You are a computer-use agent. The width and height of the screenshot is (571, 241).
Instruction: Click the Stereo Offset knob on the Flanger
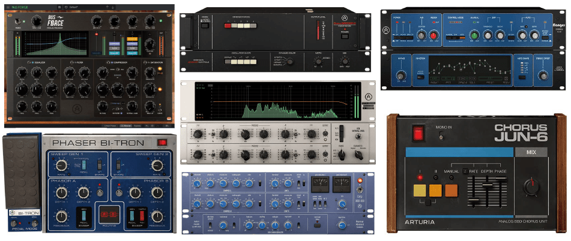tap(545, 76)
